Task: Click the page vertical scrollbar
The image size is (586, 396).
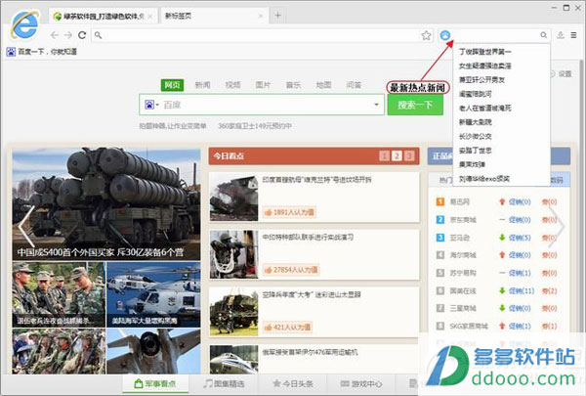Action: pyautogui.click(x=582, y=195)
